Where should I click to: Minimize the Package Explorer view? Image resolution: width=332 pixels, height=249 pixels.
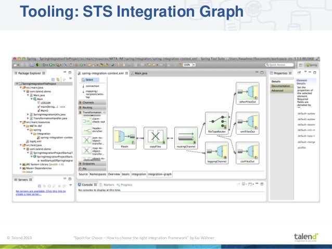point(65,72)
